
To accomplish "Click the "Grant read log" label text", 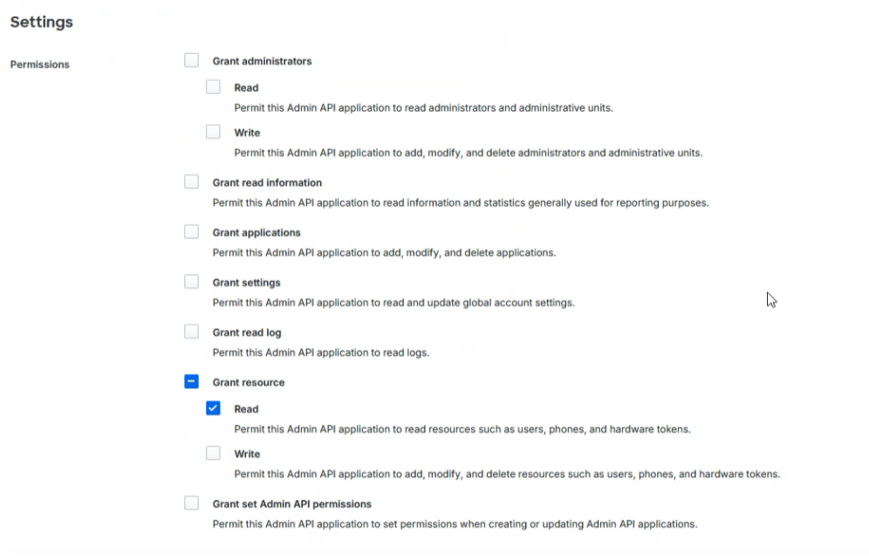I will coord(247,332).
